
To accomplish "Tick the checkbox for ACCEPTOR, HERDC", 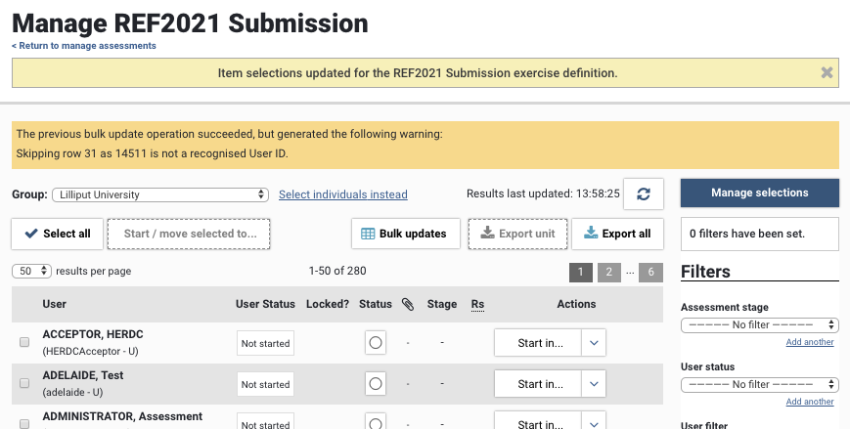I will click(24, 342).
